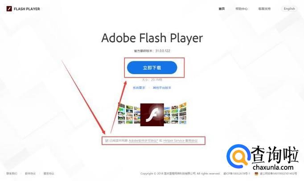The height and width of the screenshot is (181, 304).
Task: Click the ICP registration number link in footer
Action: [237, 173]
